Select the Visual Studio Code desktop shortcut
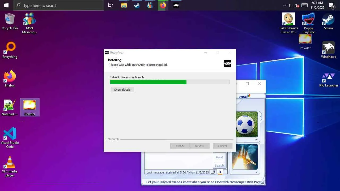The image size is (340, 191). point(10,138)
